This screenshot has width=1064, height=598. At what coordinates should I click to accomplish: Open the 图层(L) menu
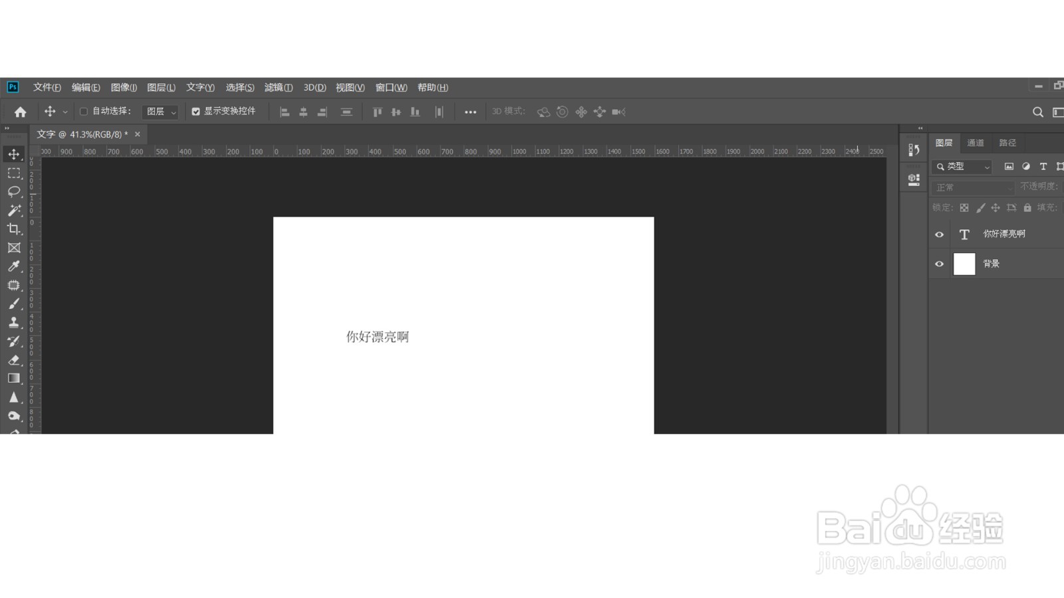(x=161, y=88)
